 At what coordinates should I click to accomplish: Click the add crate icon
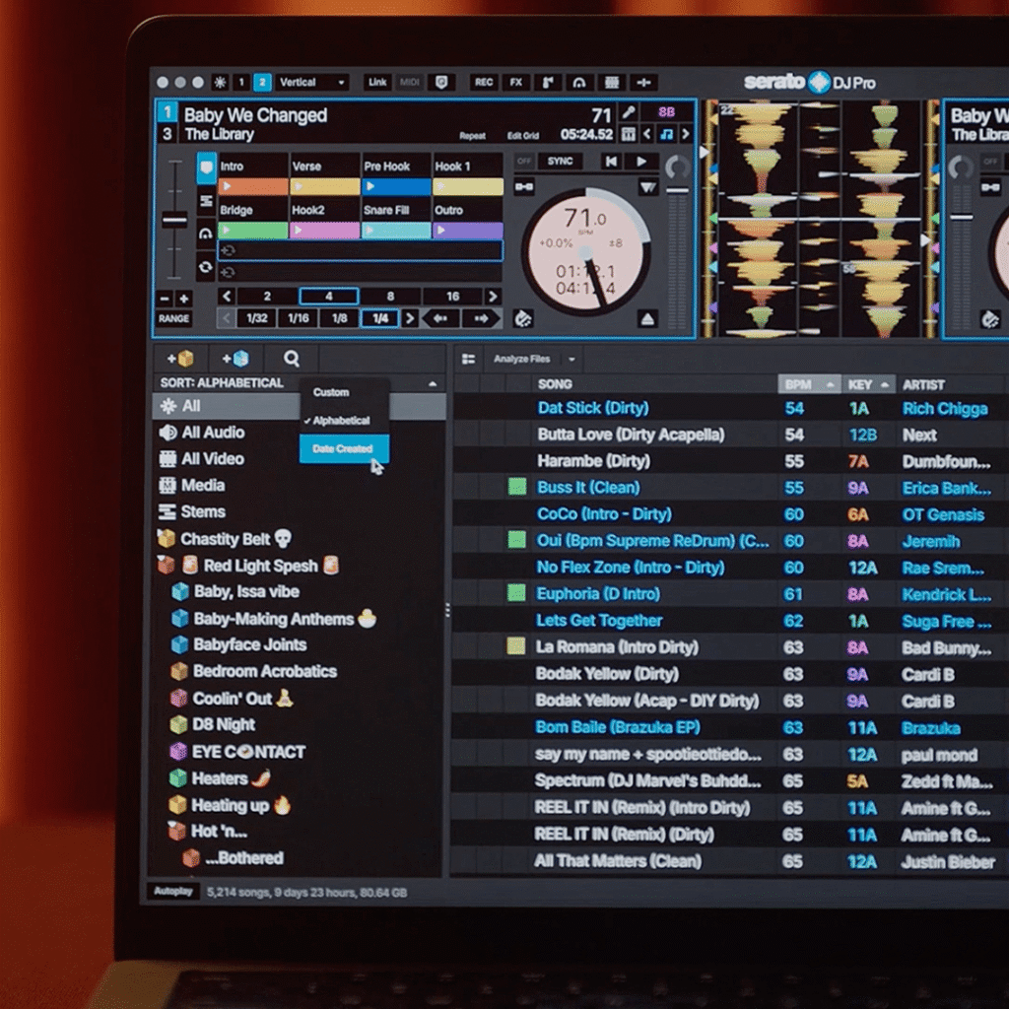179,359
